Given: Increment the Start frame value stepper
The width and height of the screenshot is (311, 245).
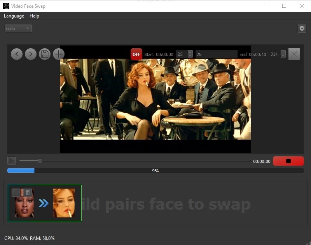Looking at the screenshot, I should click(x=189, y=52).
